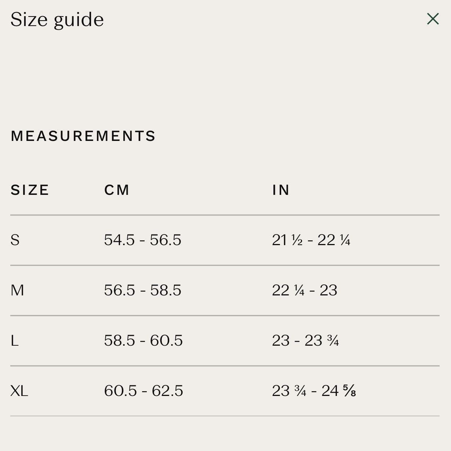Click the 58.5 - 60.5 cm value

(143, 341)
